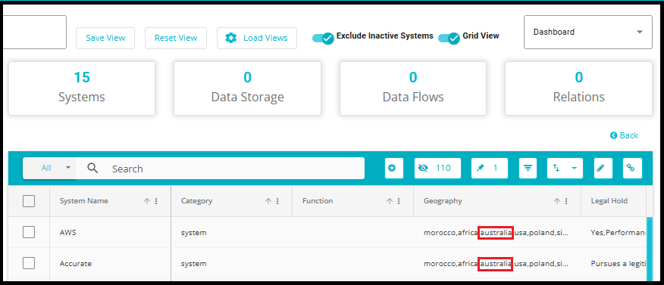This screenshot has width=664, height=285.
Task: Click the chain link icon
Action: tap(632, 168)
